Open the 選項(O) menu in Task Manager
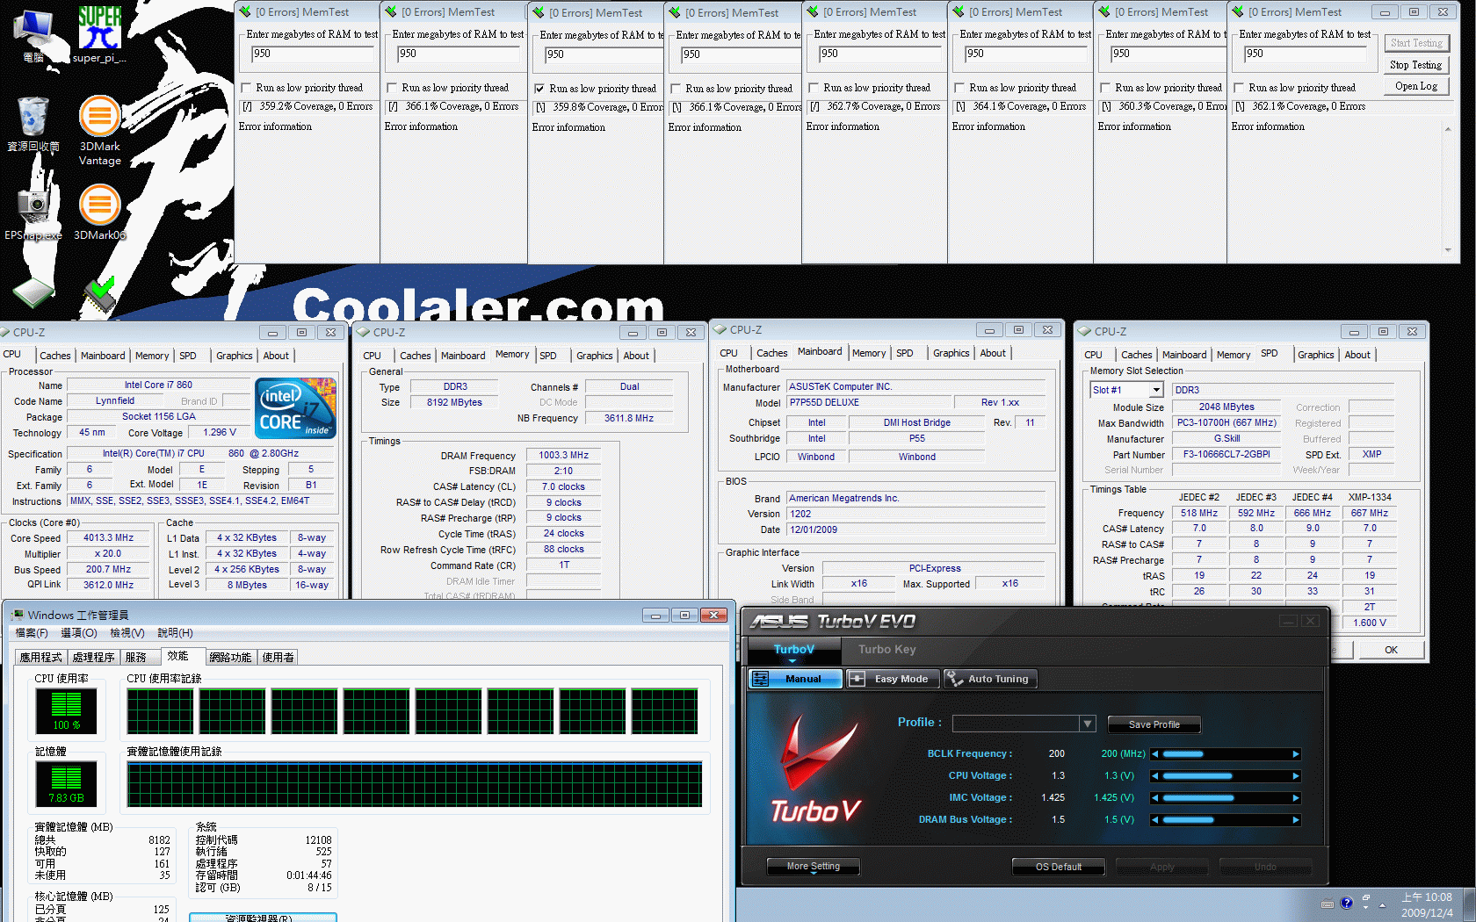 pos(79,632)
